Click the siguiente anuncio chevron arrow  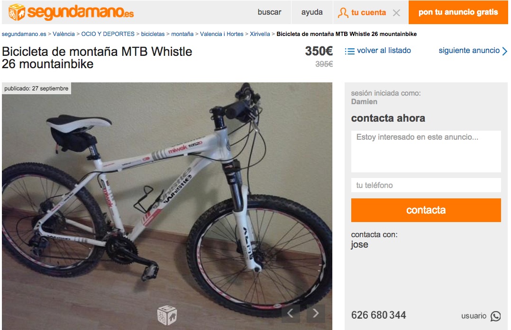505,51
